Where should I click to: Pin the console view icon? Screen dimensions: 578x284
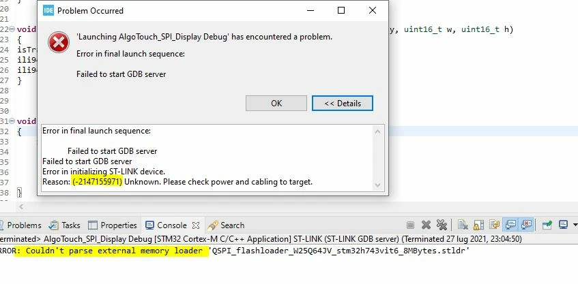pos(547,225)
